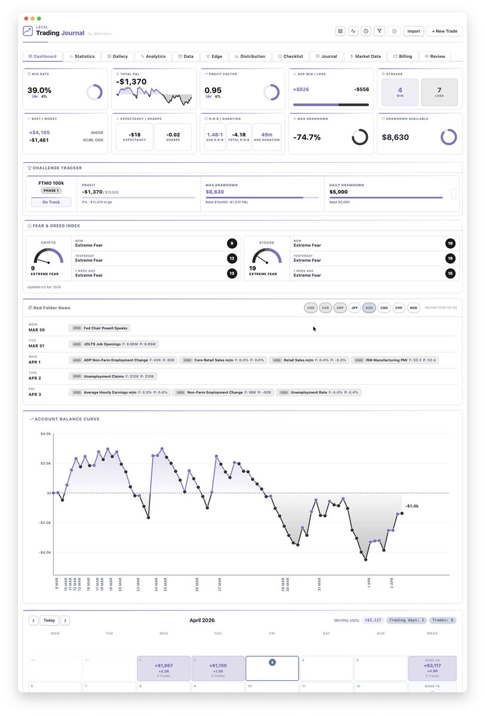The width and height of the screenshot is (485, 716).
Task: Click the Max Drawdown ring gauge
Action: coord(360,137)
